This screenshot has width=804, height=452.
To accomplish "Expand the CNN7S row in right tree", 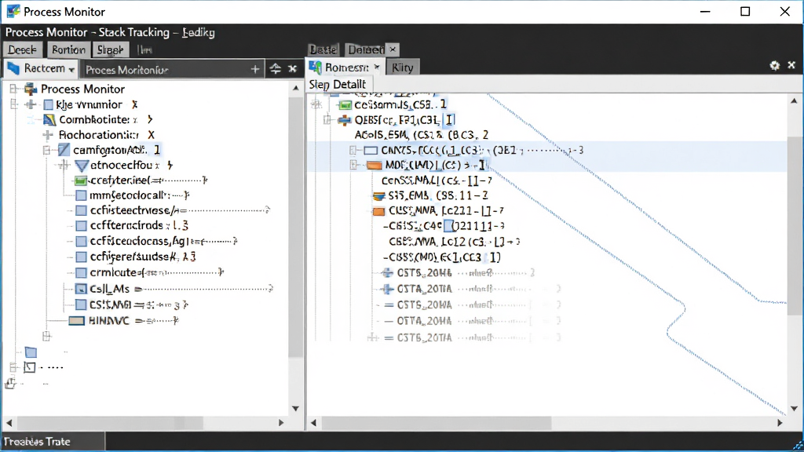I will (x=353, y=150).
